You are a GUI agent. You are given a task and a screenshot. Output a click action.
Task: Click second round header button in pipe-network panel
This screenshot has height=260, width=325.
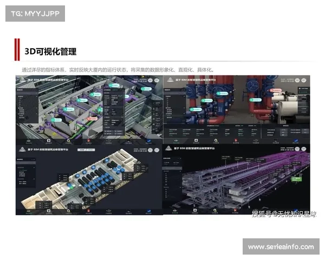[x=304, y=149]
